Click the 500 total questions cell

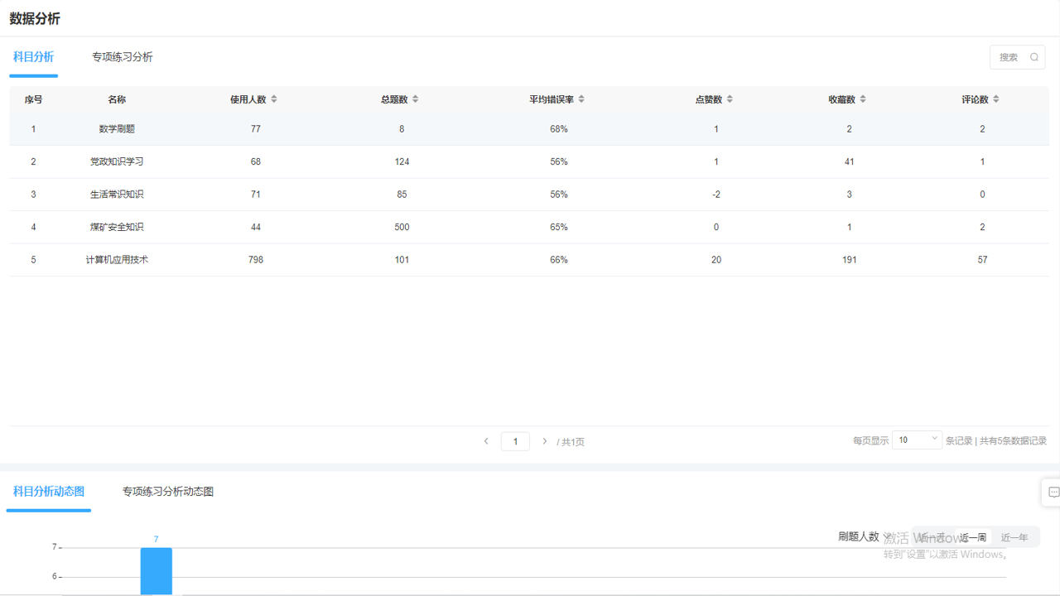point(402,227)
